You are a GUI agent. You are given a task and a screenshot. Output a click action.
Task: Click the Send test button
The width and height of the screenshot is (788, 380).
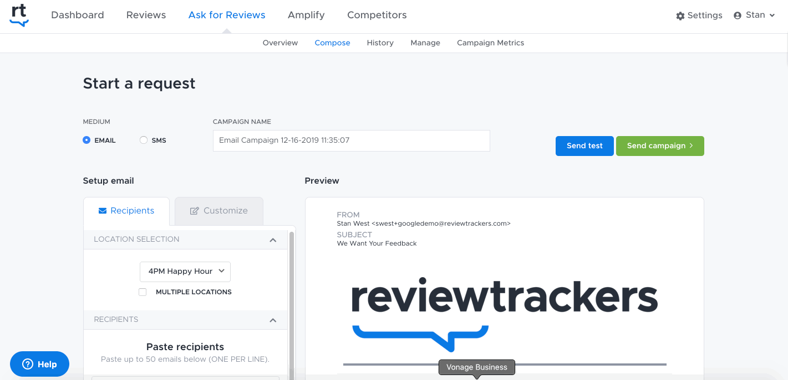tap(584, 146)
